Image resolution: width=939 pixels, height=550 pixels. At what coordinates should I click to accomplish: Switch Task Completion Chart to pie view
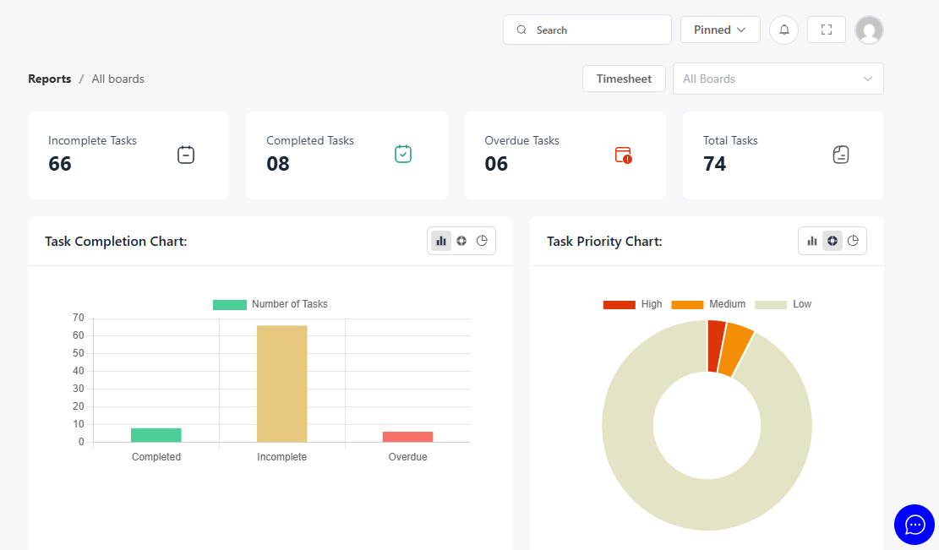[x=482, y=241]
